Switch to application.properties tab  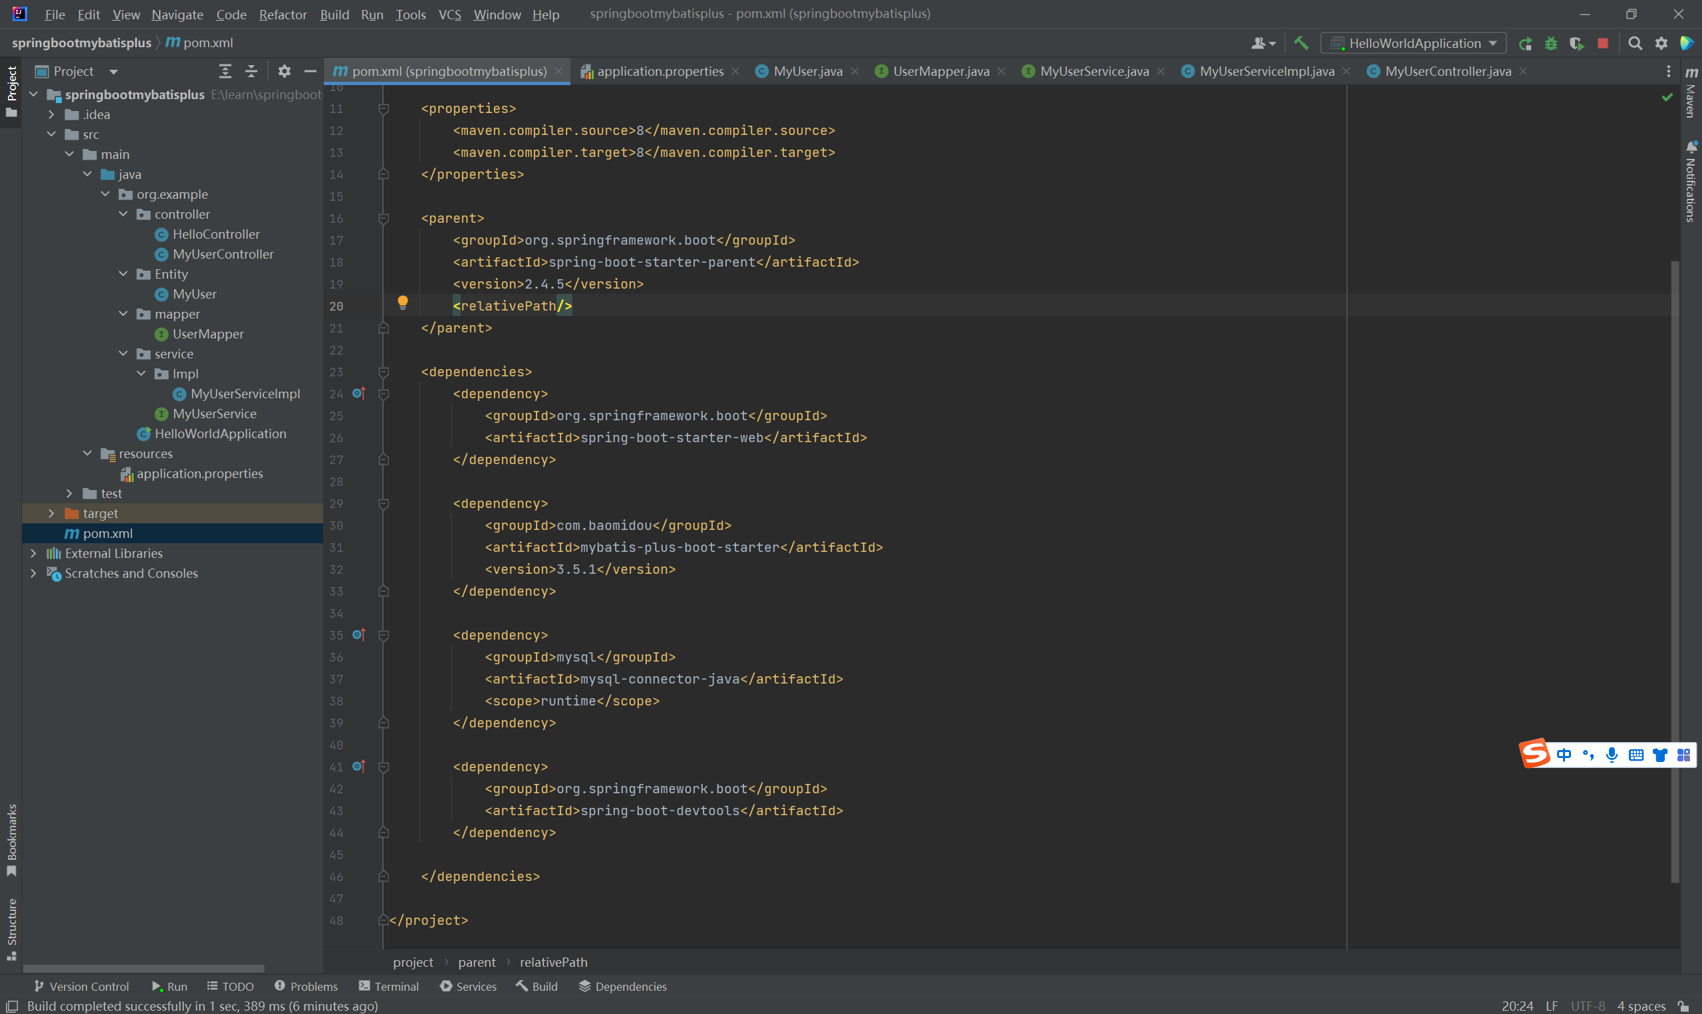click(x=659, y=71)
